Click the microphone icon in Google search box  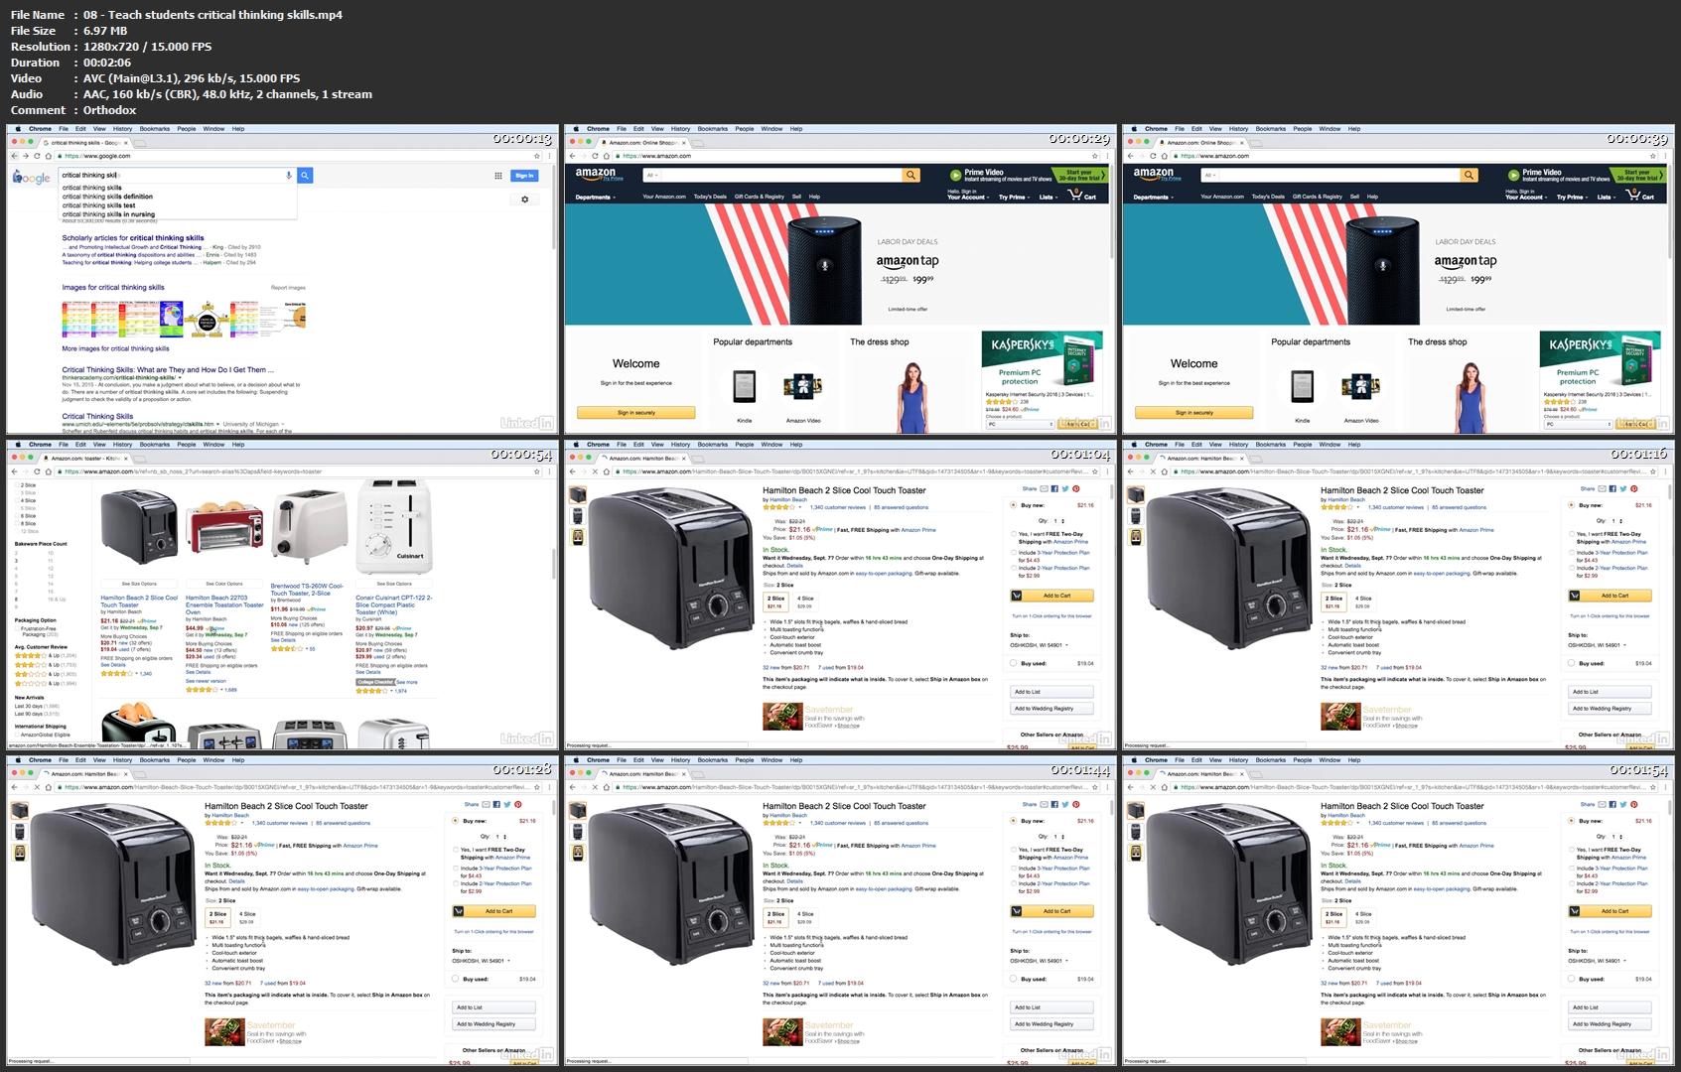(289, 175)
